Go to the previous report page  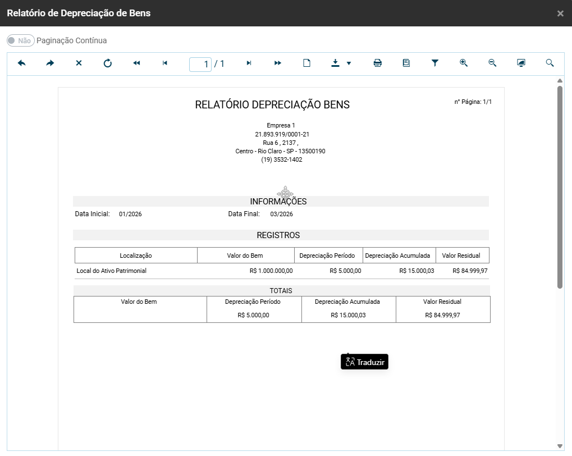[165, 63]
